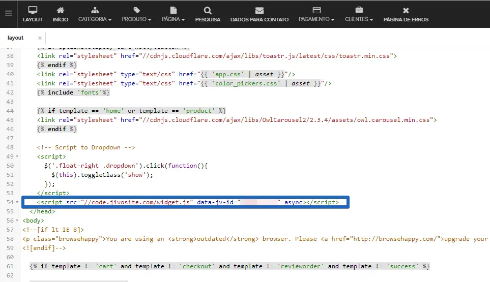Open the Clientes dropdown menu

359,19
